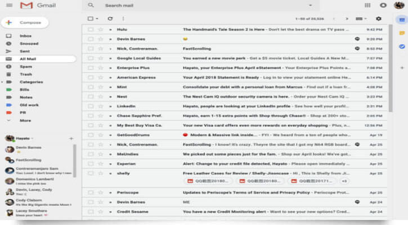Star the American Express email

tap(100, 78)
